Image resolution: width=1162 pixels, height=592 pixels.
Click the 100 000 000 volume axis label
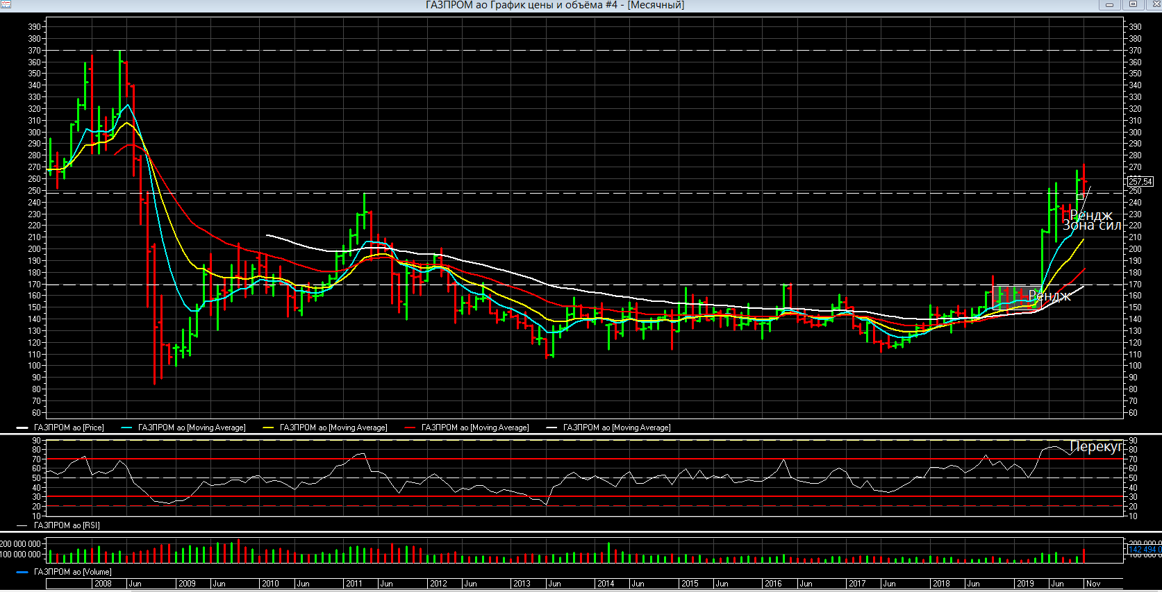pos(21,555)
